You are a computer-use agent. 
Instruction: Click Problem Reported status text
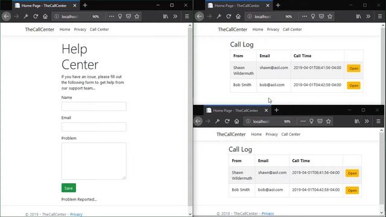point(79,200)
